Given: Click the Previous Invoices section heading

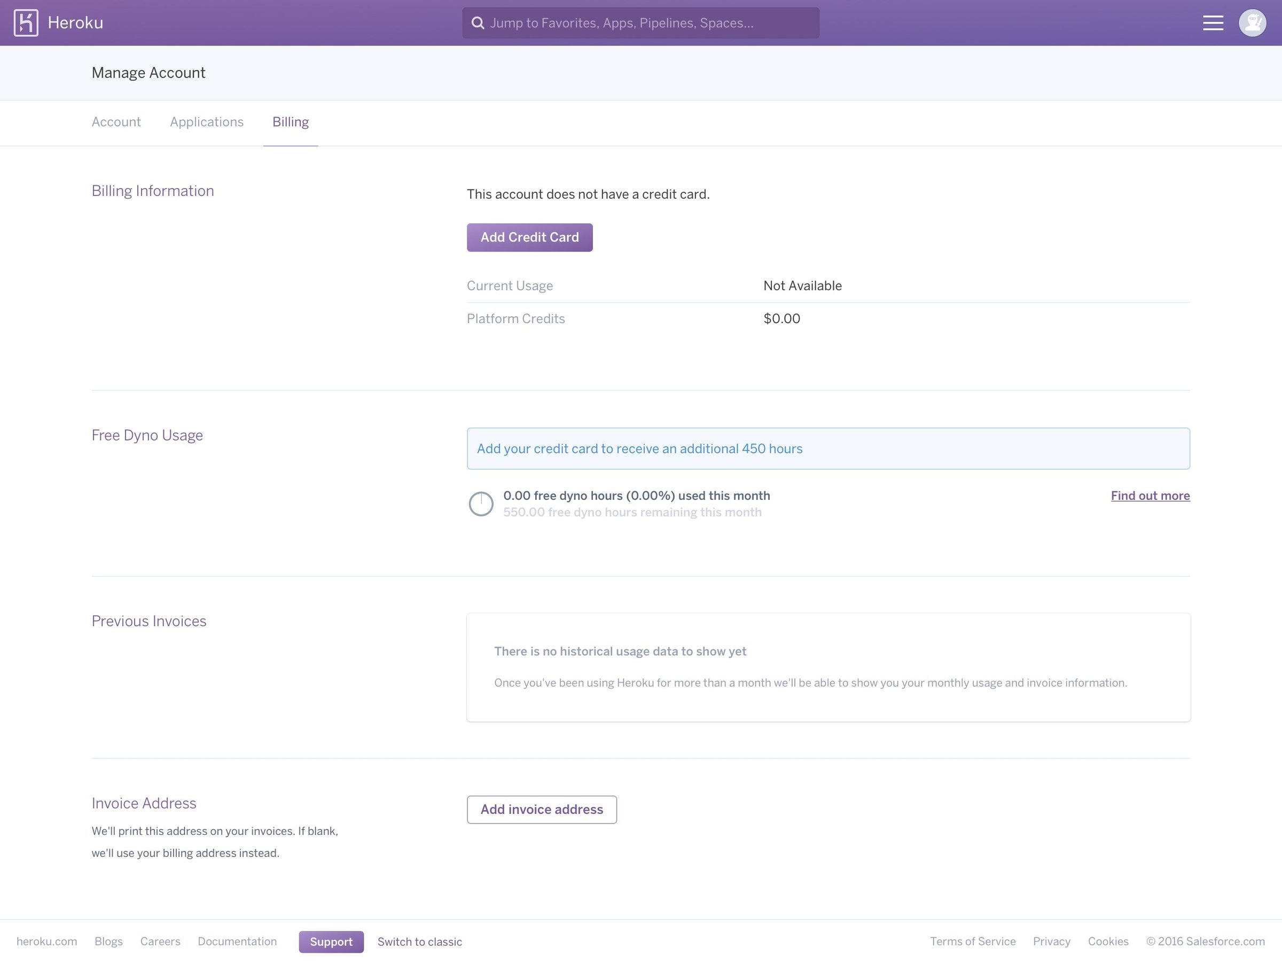Looking at the screenshot, I should (x=149, y=621).
